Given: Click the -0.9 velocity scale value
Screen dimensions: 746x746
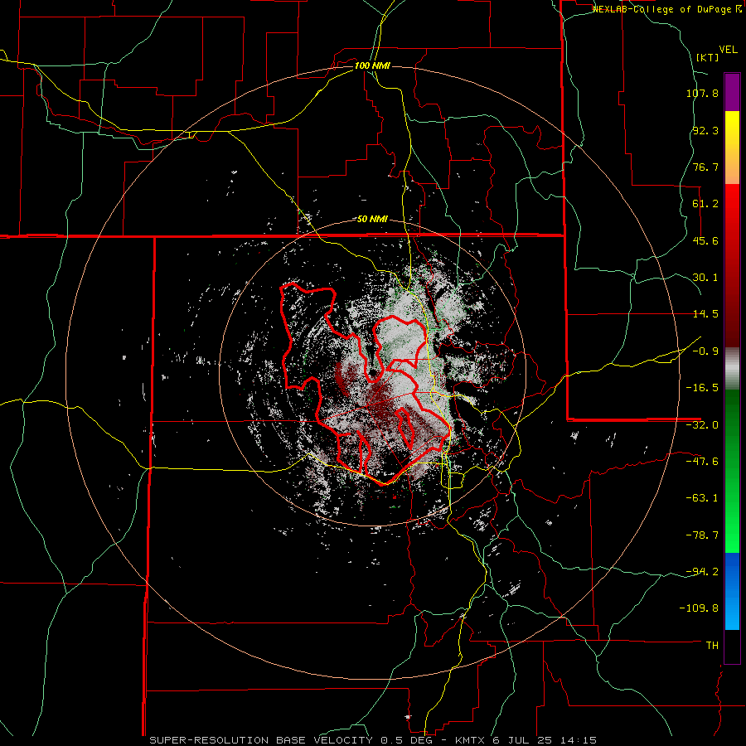Looking at the screenshot, I should point(705,351).
